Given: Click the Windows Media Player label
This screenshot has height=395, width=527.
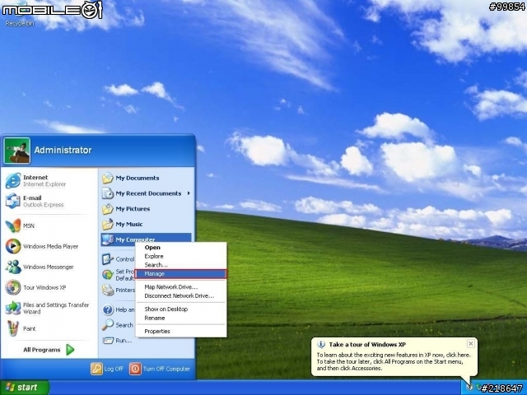Looking at the screenshot, I should pos(50,246).
